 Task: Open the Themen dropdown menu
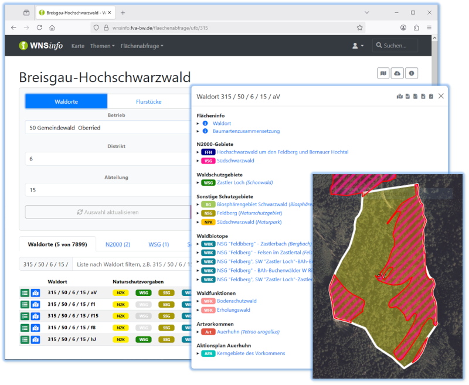pos(102,46)
